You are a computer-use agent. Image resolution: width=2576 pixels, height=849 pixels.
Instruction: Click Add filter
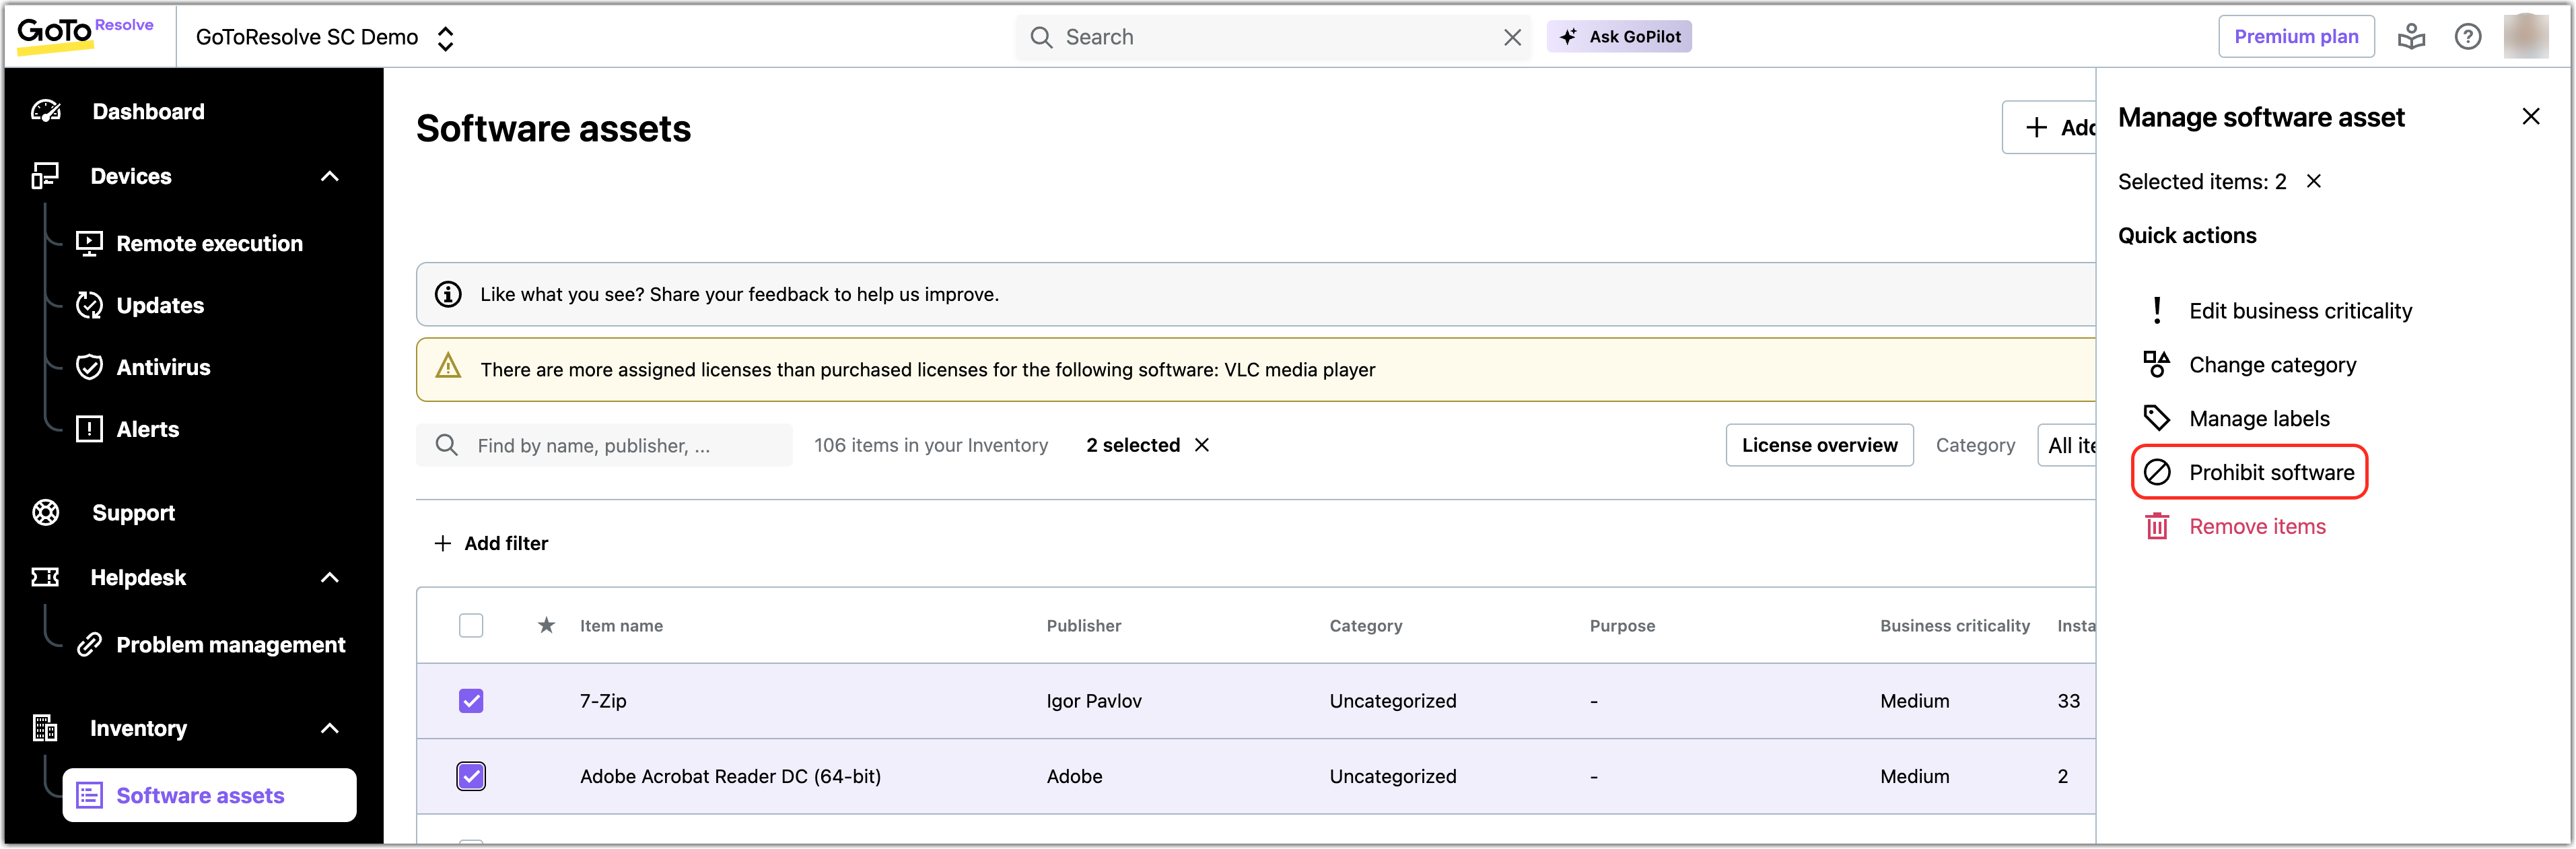tap(490, 543)
